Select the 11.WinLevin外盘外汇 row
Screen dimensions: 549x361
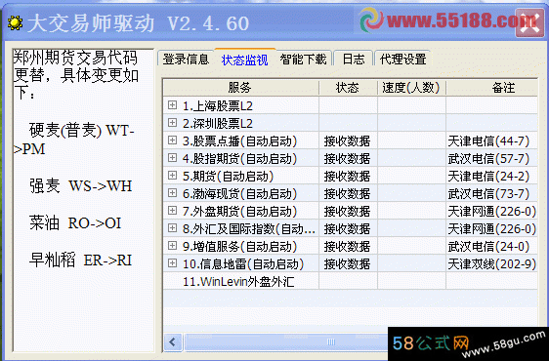click(350, 281)
